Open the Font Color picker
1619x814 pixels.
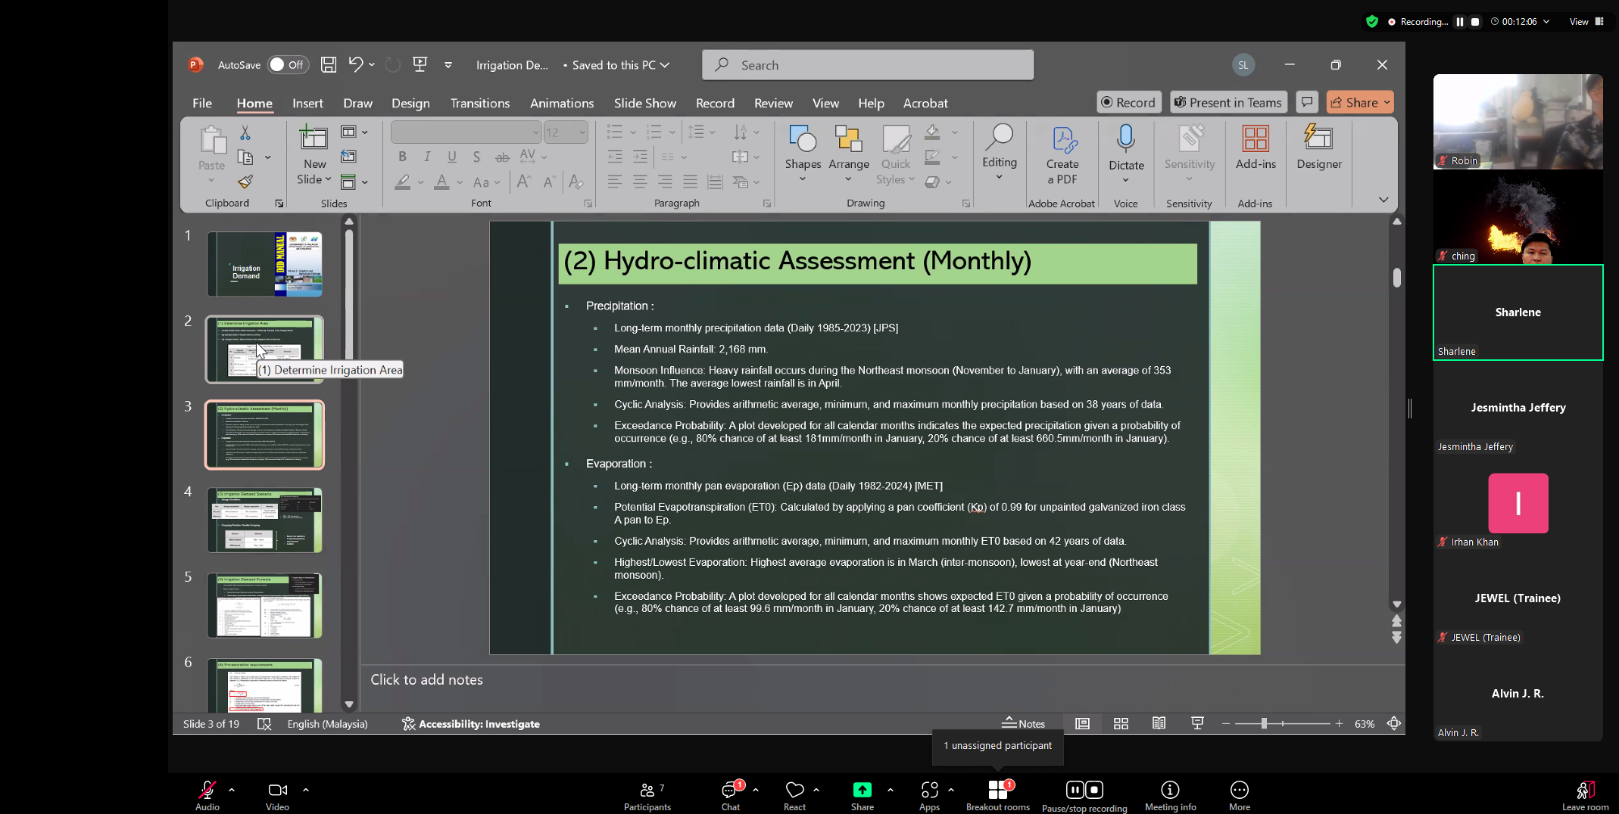pos(442,182)
